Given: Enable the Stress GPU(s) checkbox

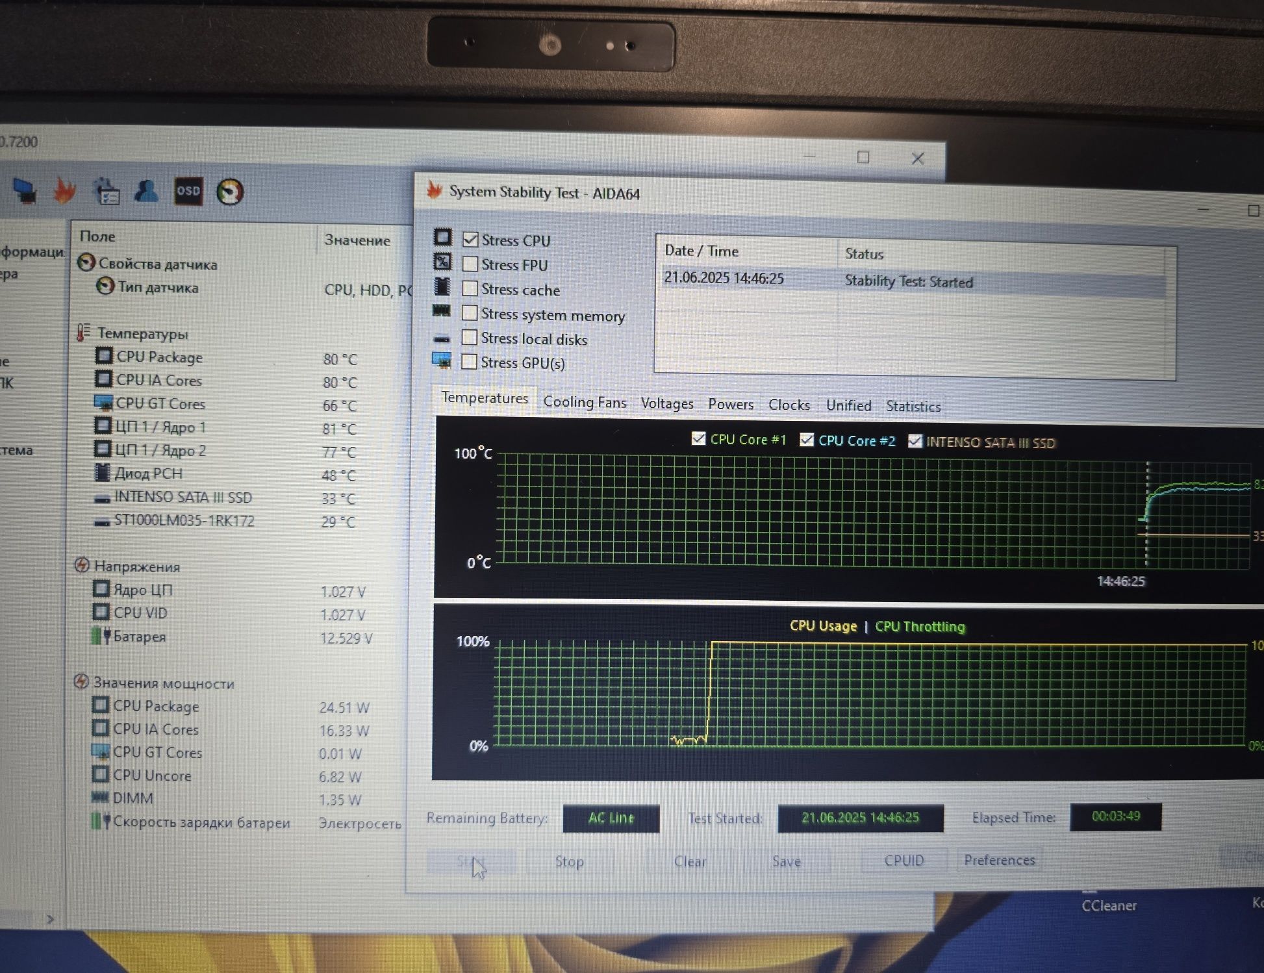Looking at the screenshot, I should tap(469, 361).
